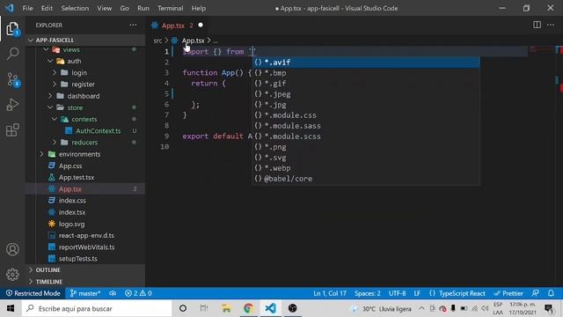Image resolution: width=563 pixels, height=317 pixels.
Task: Open the Explorer view in activity bar
Action: pos(12,29)
